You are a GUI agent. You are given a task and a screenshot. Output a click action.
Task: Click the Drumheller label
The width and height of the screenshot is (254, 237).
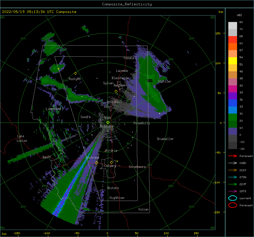click(165, 139)
